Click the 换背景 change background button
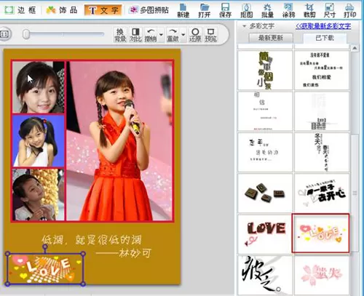 pos(120,35)
